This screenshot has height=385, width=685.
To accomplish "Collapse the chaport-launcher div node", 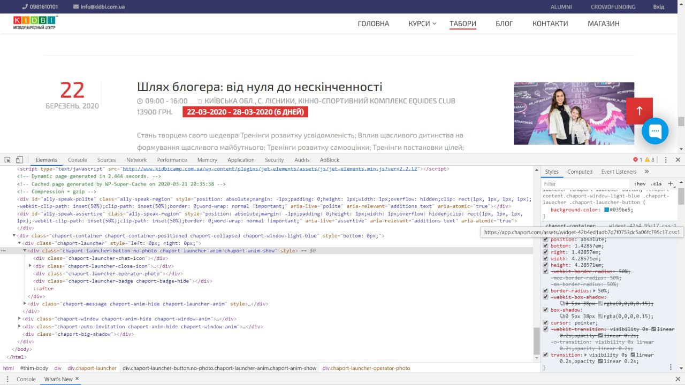I will coord(19,243).
